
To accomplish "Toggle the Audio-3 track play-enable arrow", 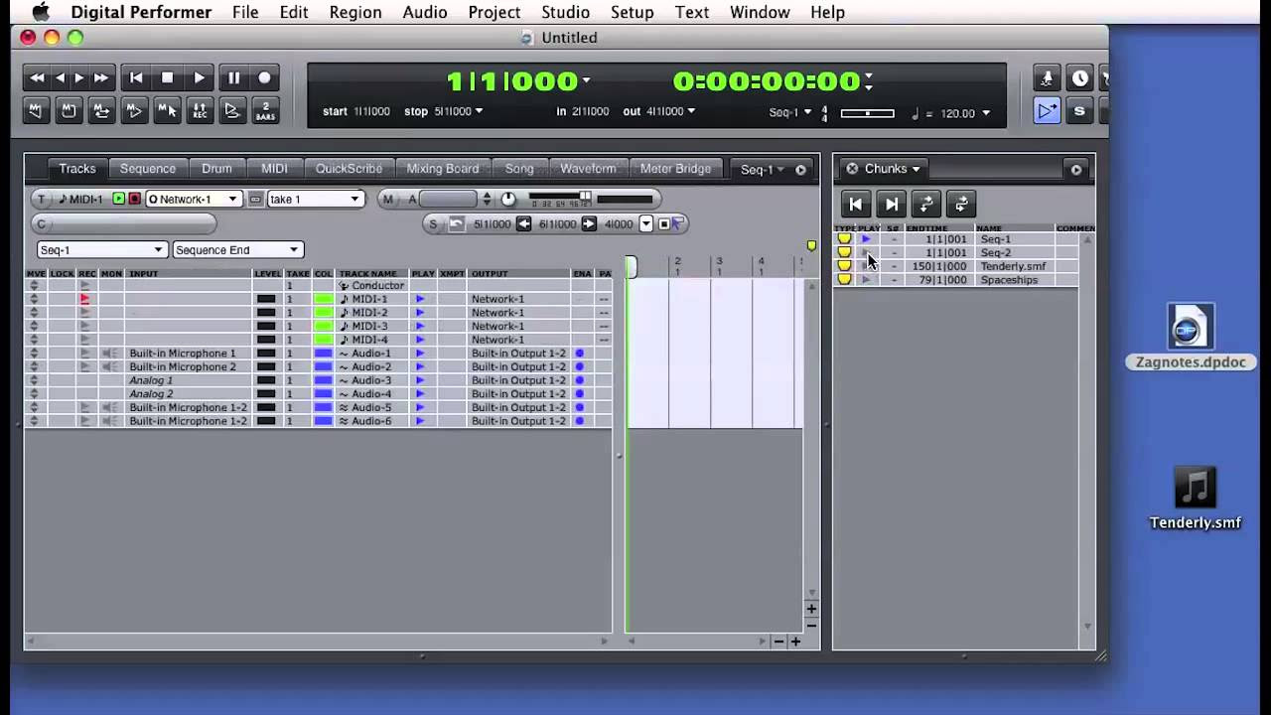I will [420, 380].
